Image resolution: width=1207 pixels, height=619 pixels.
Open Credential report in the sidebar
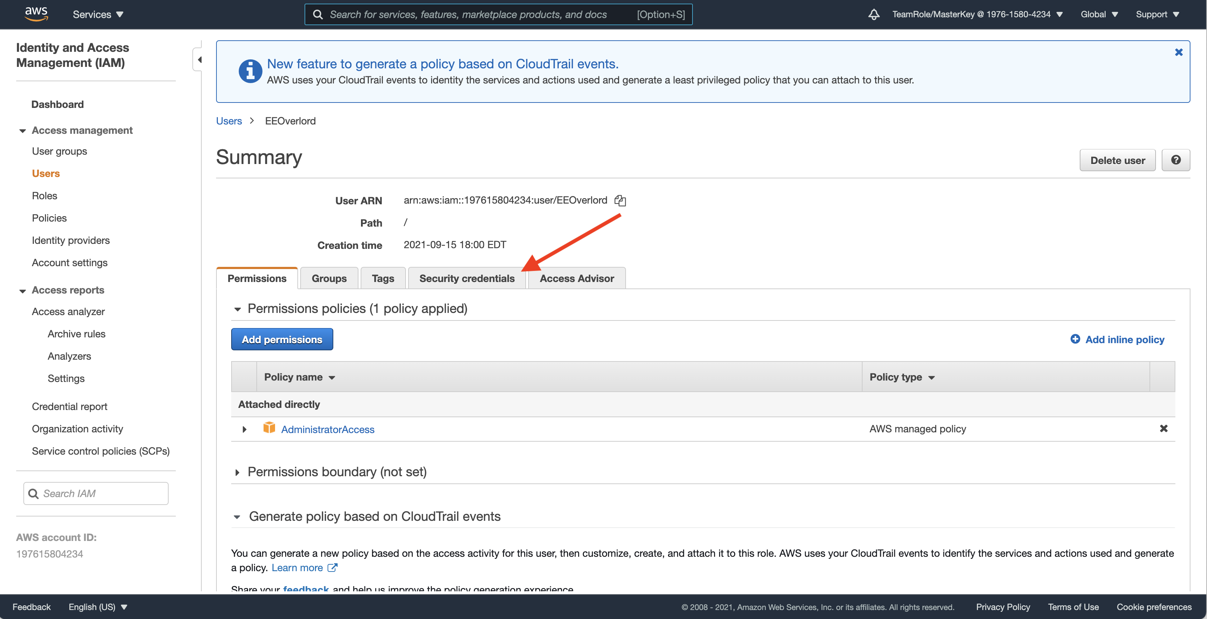coord(70,407)
